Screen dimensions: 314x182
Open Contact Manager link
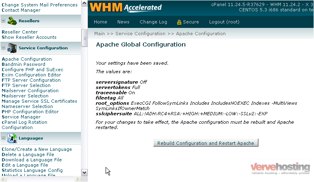[x=21, y=10]
